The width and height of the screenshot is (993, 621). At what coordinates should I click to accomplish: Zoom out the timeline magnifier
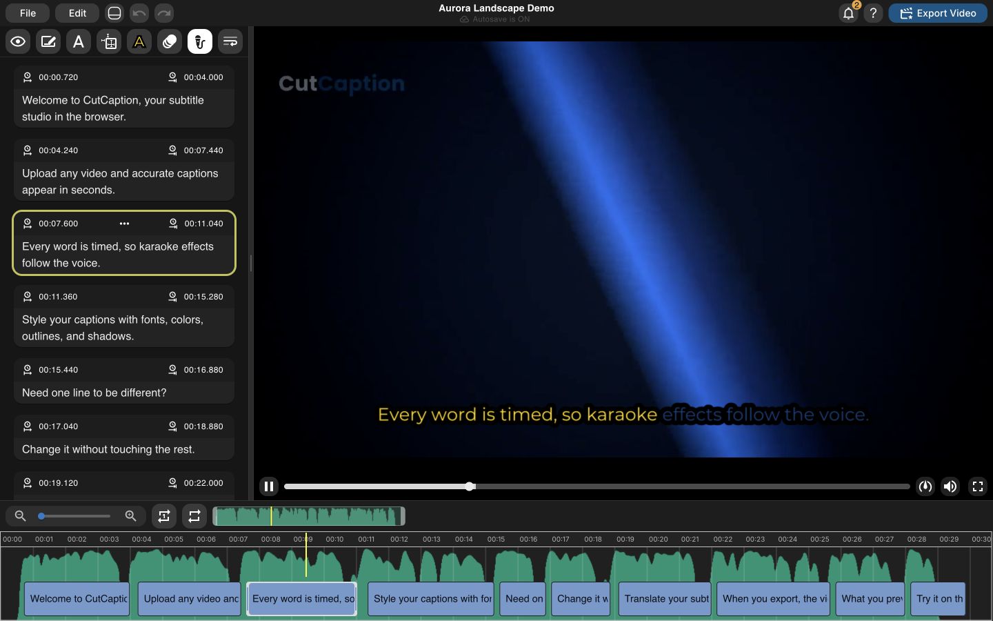21,516
